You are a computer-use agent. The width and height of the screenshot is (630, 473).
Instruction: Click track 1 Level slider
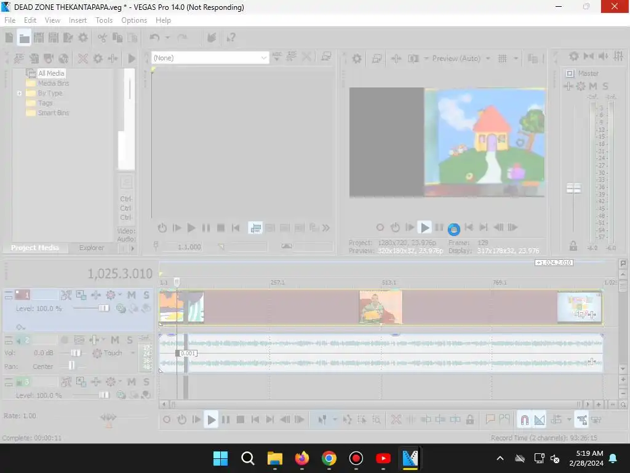pyautogui.click(x=103, y=309)
